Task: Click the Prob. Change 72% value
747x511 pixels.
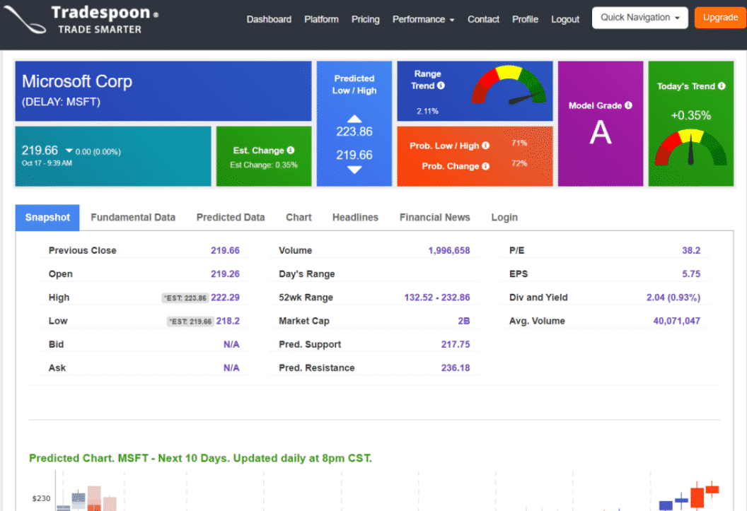Action: (519, 163)
